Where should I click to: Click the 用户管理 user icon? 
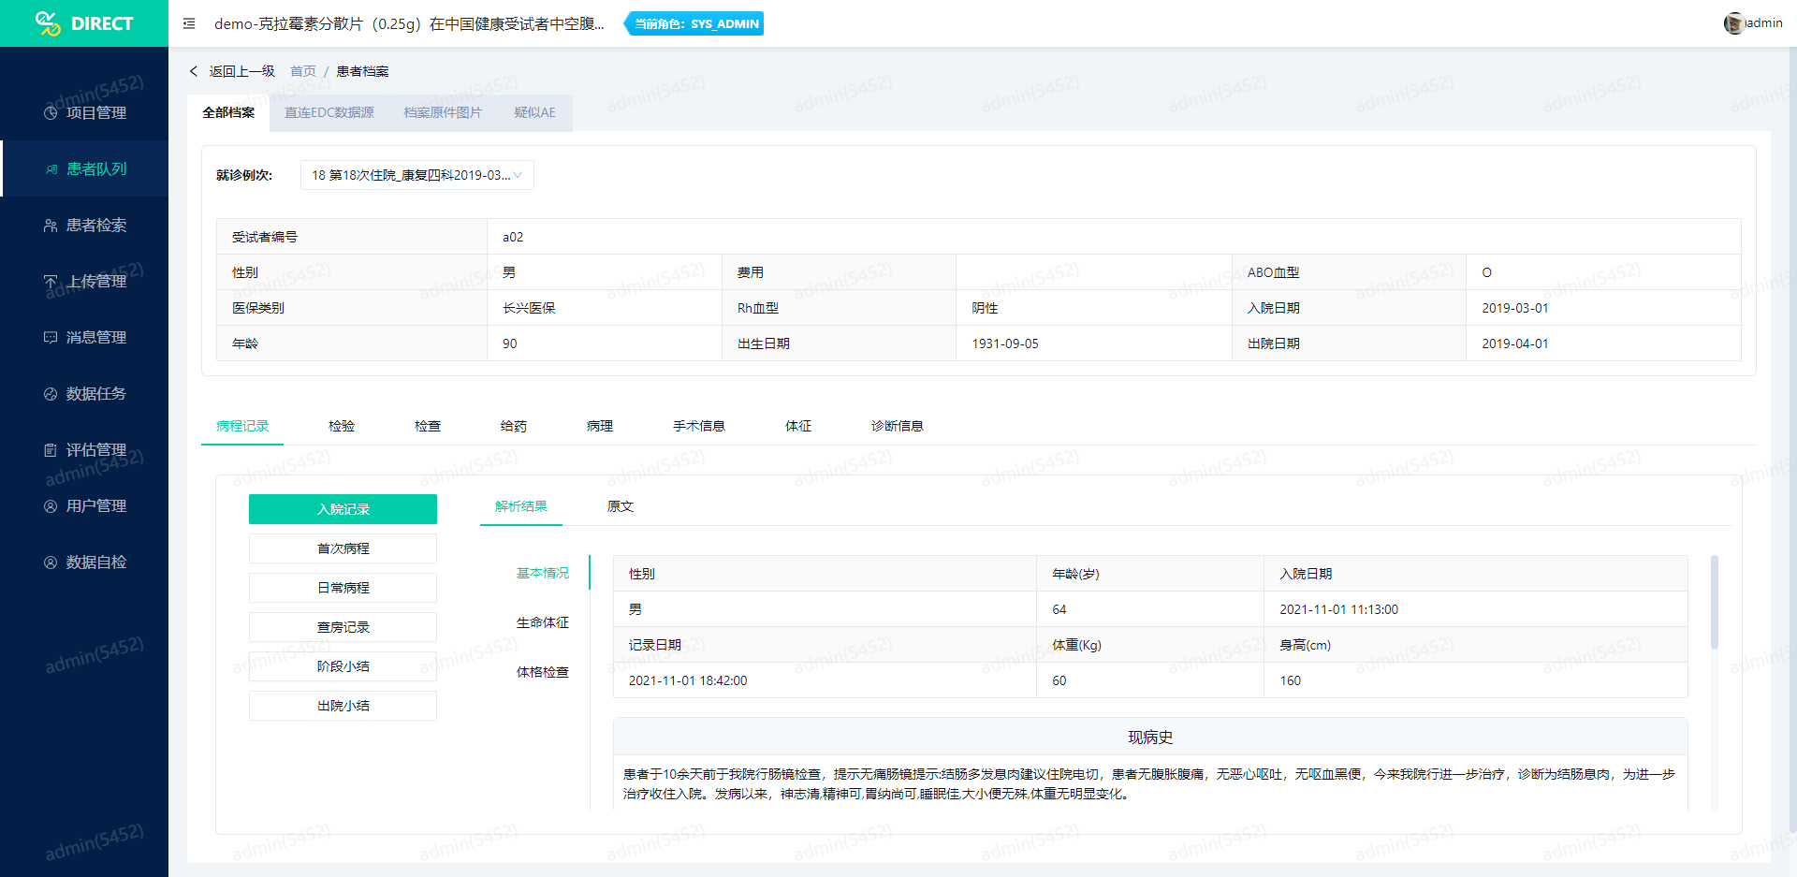pos(51,506)
